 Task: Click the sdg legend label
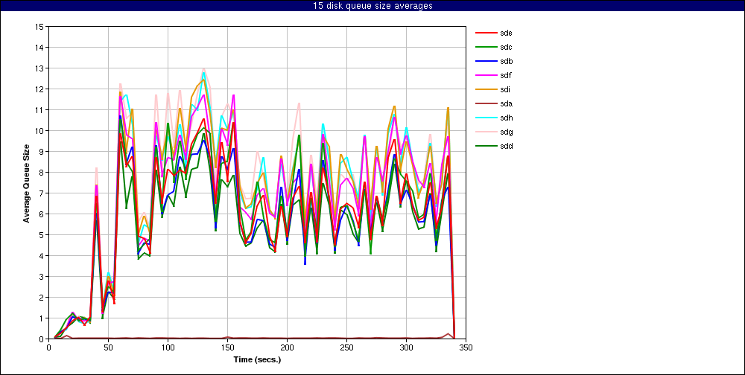(x=506, y=132)
